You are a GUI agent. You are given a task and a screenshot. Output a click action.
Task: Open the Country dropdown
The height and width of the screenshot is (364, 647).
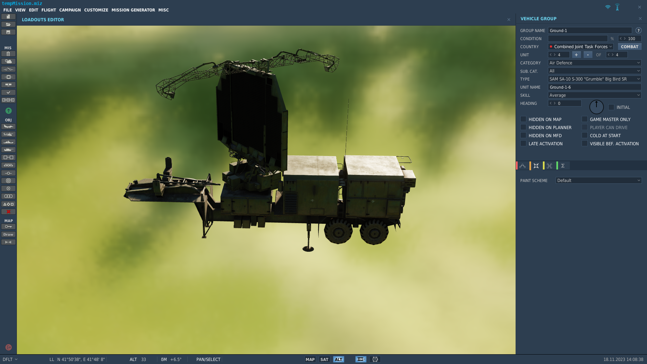click(581, 47)
